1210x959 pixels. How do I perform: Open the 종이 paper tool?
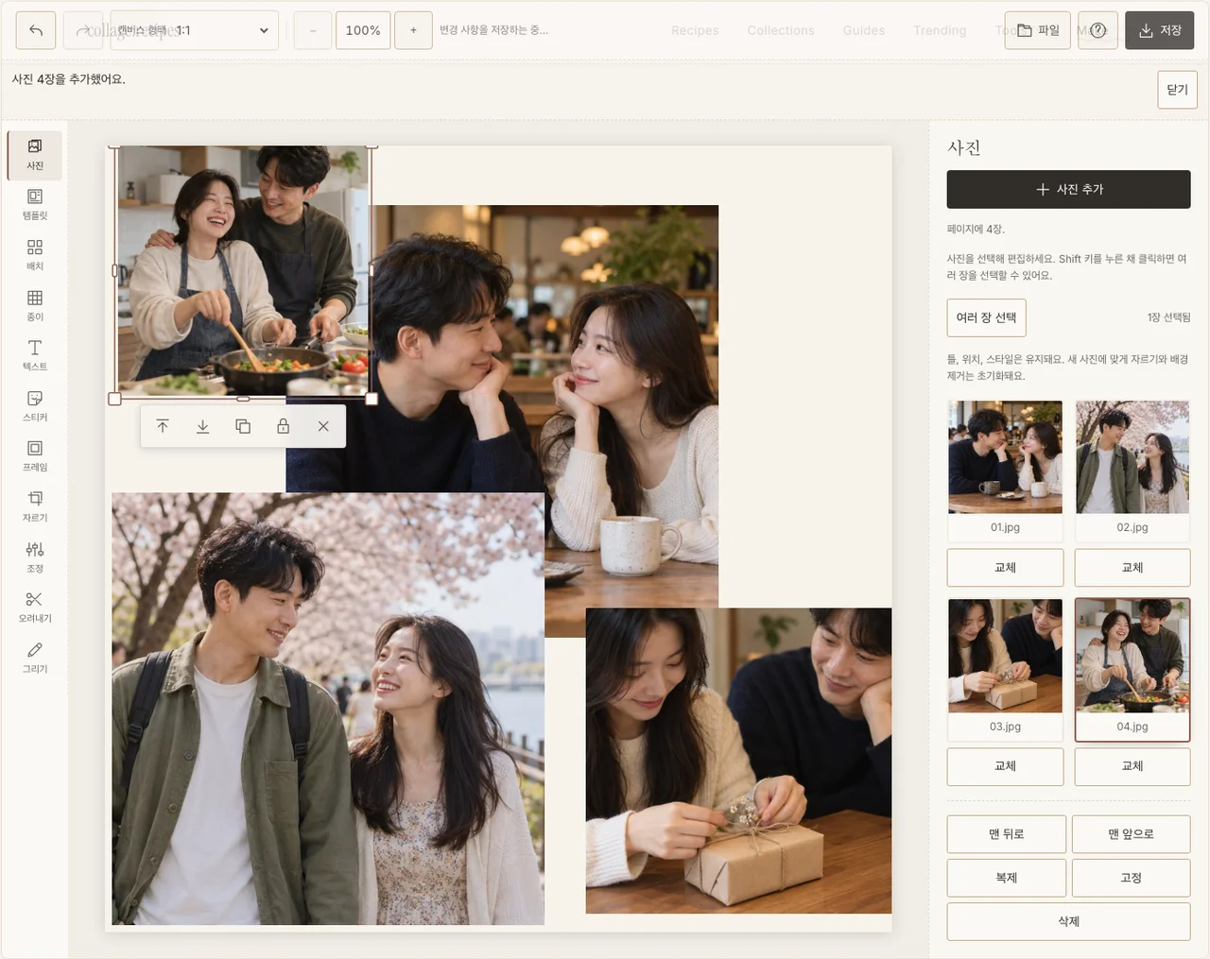(35, 306)
